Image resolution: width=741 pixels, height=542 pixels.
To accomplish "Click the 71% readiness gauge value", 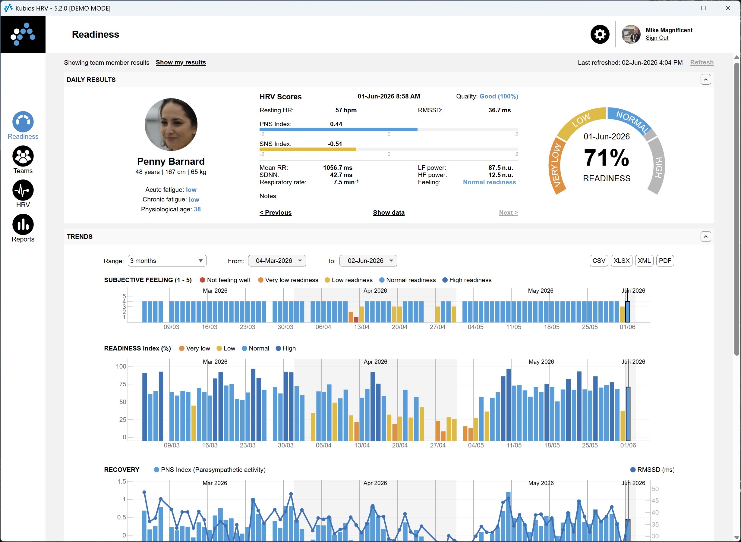I will (x=606, y=158).
